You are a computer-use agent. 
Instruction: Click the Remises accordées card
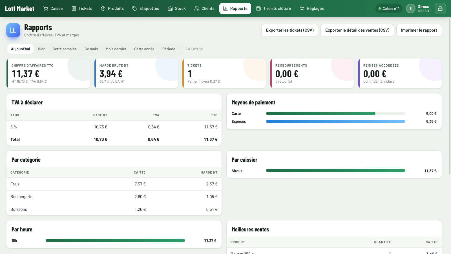[x=400, y=73]
